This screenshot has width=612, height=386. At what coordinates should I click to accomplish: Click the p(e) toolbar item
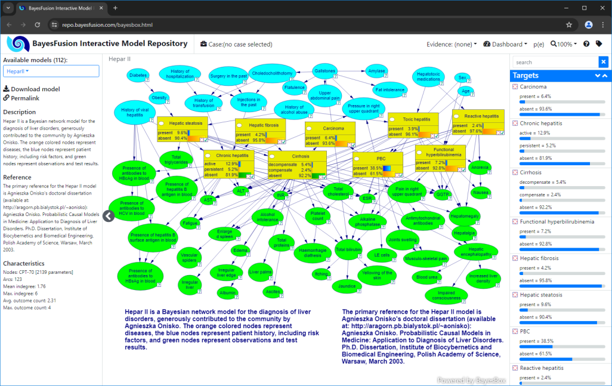coord(539,44)
